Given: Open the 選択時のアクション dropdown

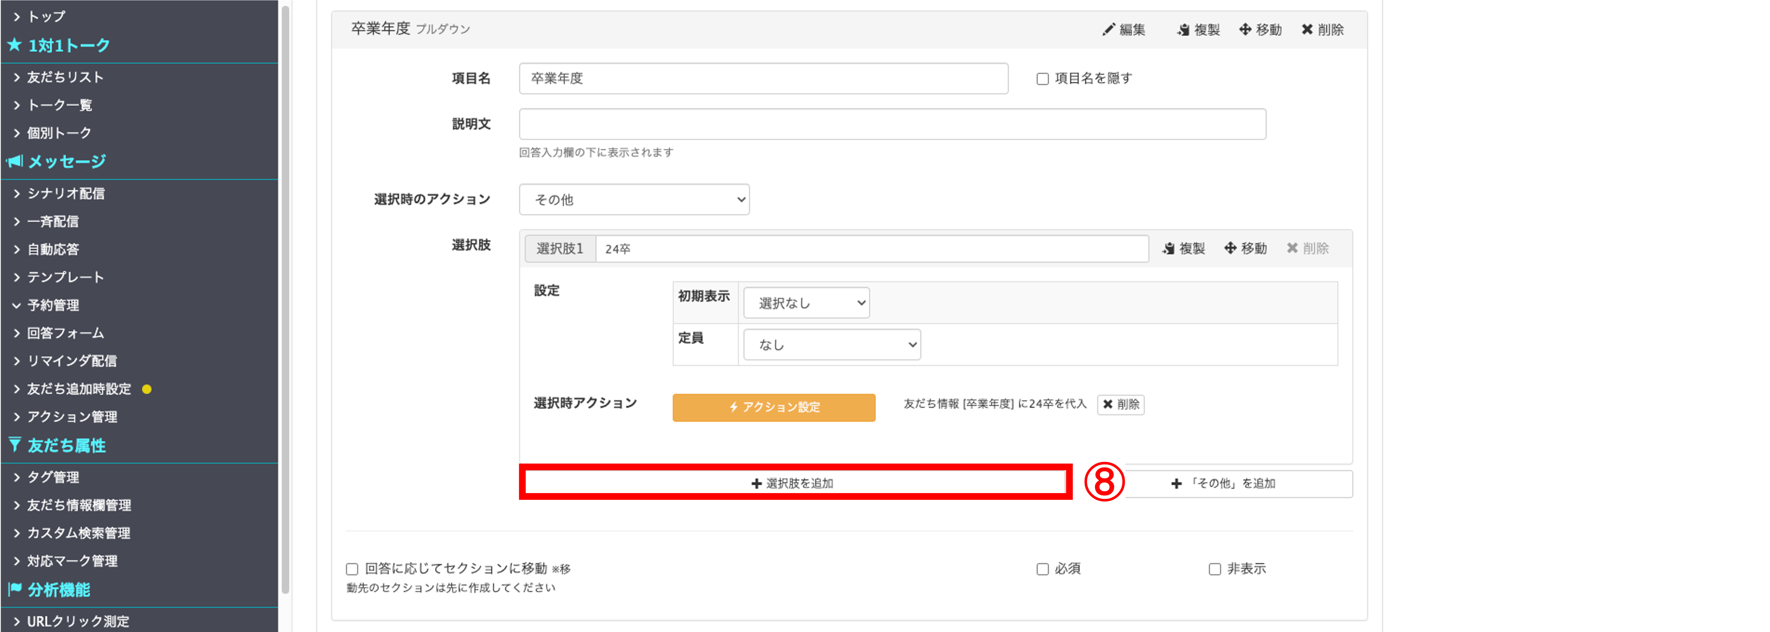Looking at the screenshot, I should pyautogui.click(x=634, y=200).
